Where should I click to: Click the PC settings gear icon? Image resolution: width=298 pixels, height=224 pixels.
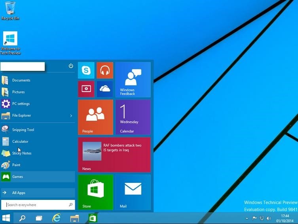point(6,104)
